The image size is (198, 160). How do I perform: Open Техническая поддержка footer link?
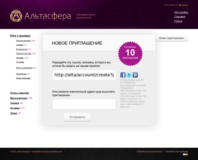(149, 151)
